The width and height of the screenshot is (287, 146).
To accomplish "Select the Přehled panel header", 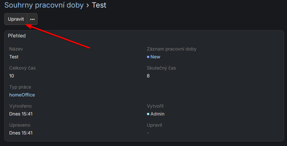I will pos(17,35).
